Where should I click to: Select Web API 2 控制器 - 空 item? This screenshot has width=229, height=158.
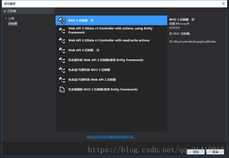[x=111, y=50]
